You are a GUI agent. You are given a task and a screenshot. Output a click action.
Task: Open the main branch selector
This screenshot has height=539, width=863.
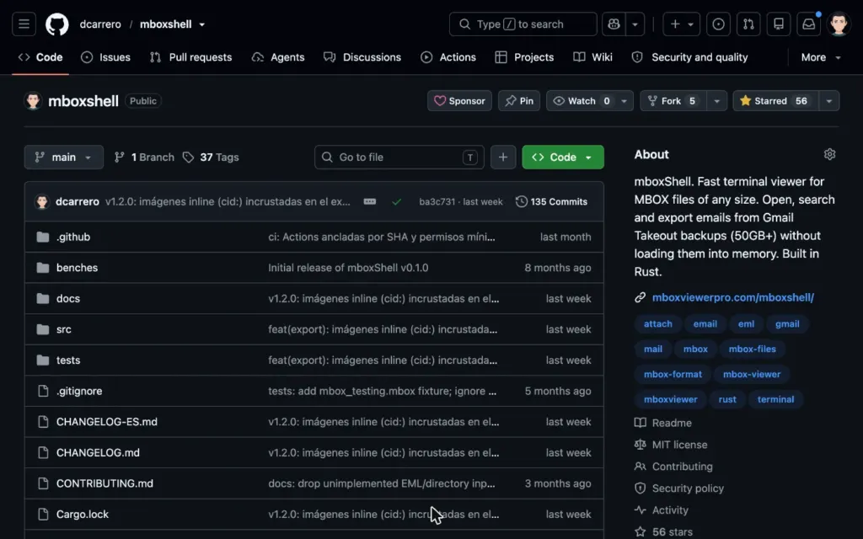64,157
